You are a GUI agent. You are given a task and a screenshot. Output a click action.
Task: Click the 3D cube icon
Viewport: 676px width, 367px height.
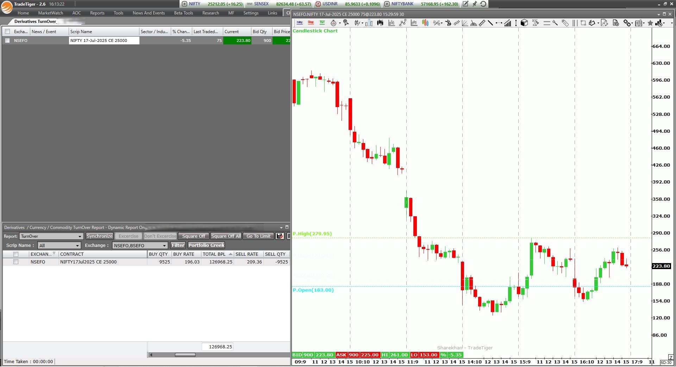click(524, 23)
